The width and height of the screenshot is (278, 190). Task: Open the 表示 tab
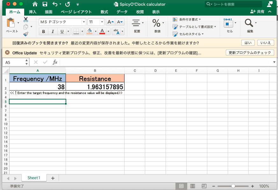(x=156, y=12)
